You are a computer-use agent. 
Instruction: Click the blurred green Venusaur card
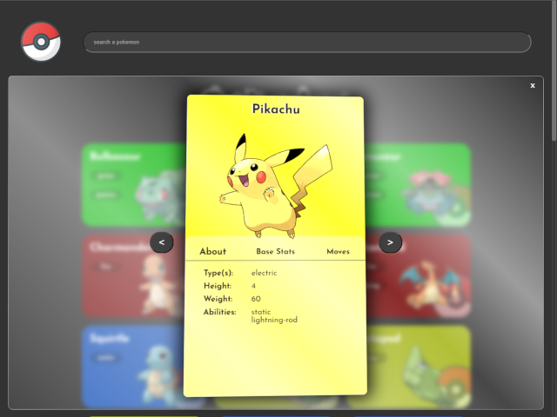coord(418,184)
